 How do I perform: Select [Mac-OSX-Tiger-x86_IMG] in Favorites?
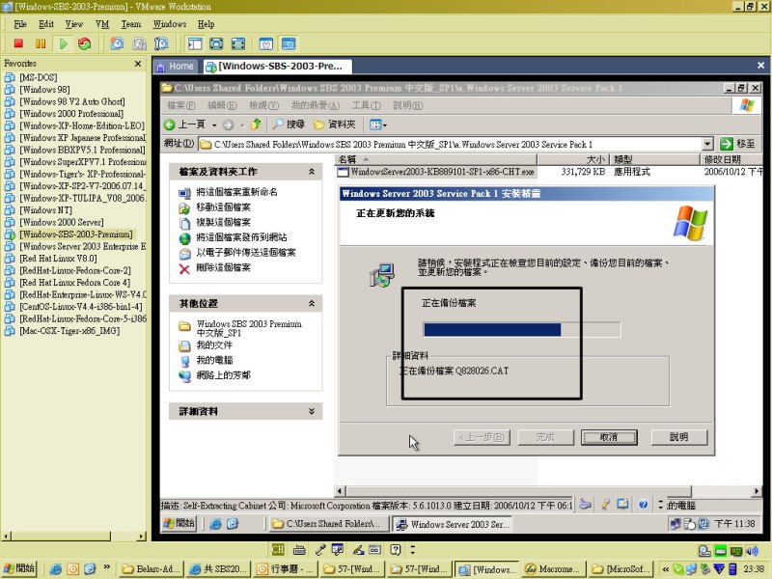tap(69, 331)
